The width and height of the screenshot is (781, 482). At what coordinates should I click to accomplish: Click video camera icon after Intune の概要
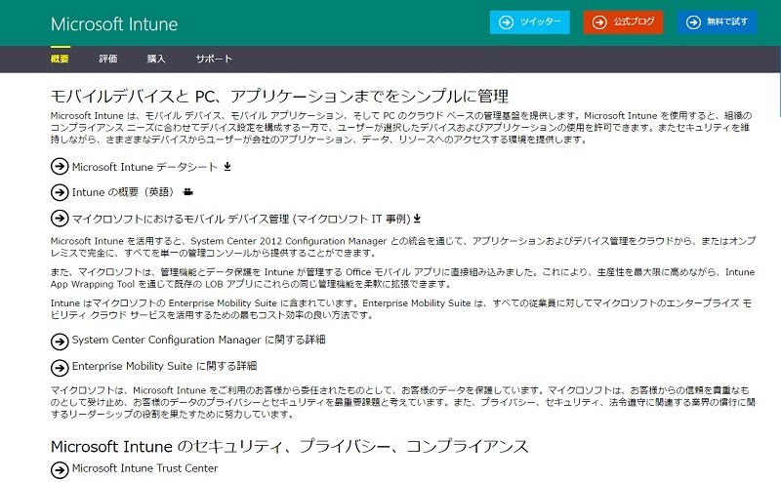click(187, 191)
